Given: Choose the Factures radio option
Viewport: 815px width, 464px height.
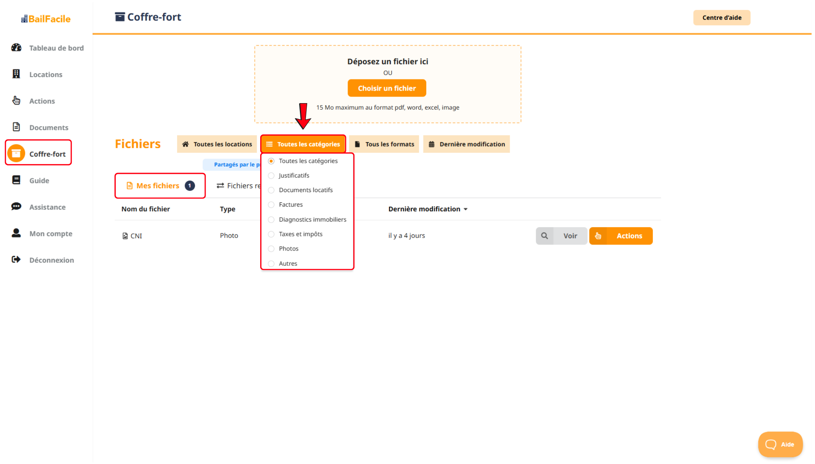Looking at the screenshot, I should tap(271, 205).
